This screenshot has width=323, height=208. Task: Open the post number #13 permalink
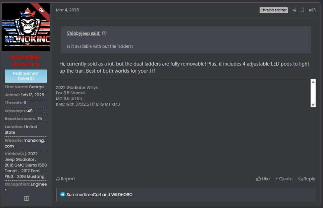tap(312, 10)
